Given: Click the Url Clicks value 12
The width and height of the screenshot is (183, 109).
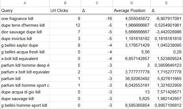Looking at the screenshot, I should click(65, 25).
